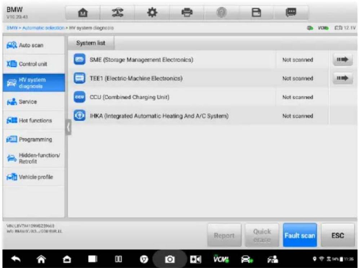Image resolution: width=359 pixels, height=268 pixels.
Task: Open the vehicle diagnostics shortcut icon
Action: click(247, 259)
